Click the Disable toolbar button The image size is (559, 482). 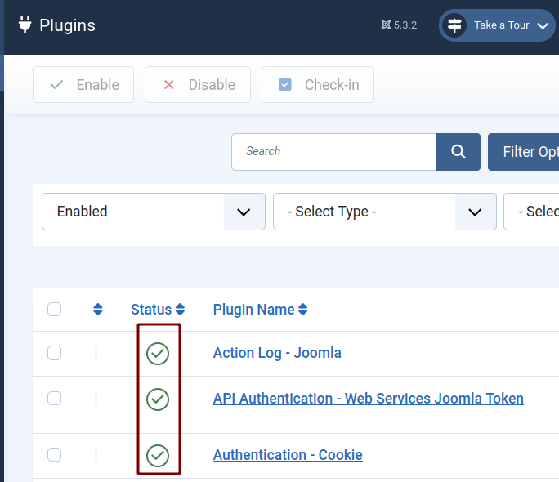click(x=198, y=85)
